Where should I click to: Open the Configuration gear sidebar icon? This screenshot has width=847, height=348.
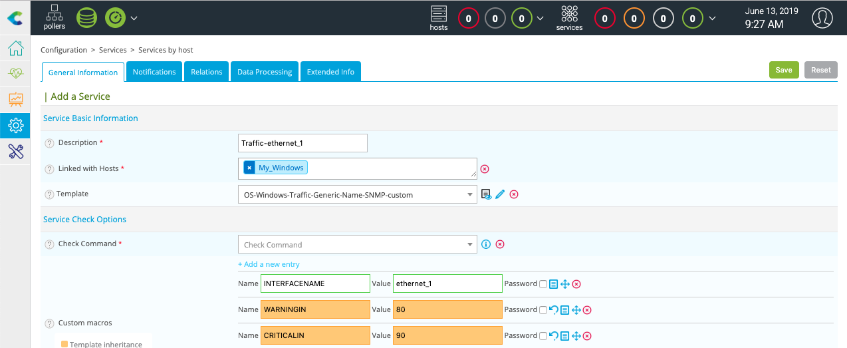(x=15, y=125)
